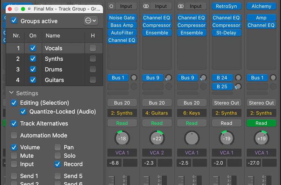
Task: Uncheck Track Alternatives setting
Action: click(x=14, y=124)
